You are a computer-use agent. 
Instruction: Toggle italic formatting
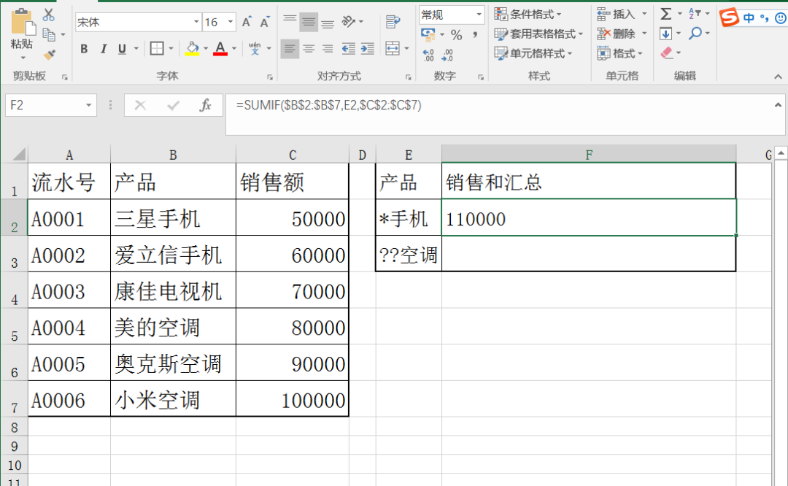coord(103,49)
